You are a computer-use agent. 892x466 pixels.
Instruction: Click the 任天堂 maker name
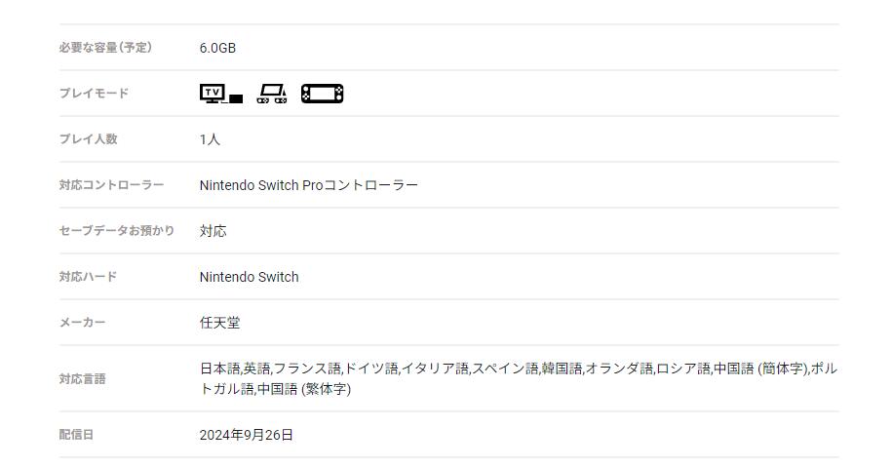pos(219,323)
